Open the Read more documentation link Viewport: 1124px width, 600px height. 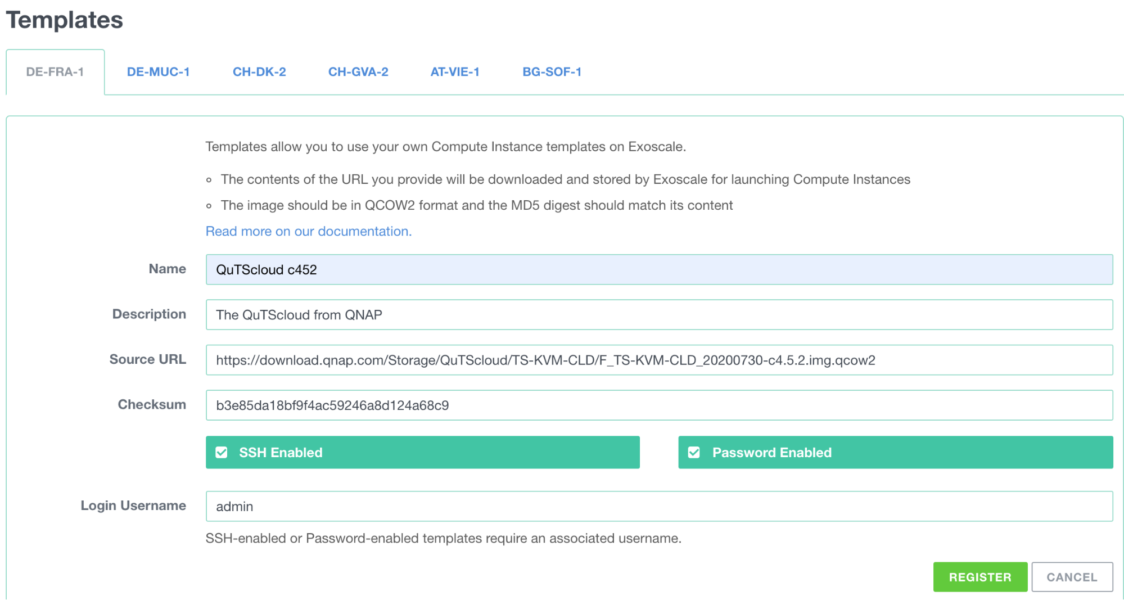click(309, 231)
